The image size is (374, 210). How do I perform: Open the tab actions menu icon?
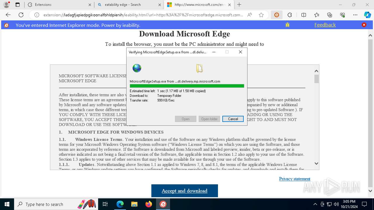[x=18, y=5]
